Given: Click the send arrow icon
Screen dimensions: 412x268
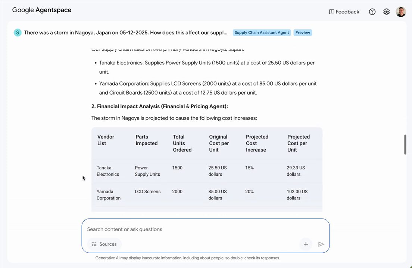Looking at the screenshot, I should 321,244.
